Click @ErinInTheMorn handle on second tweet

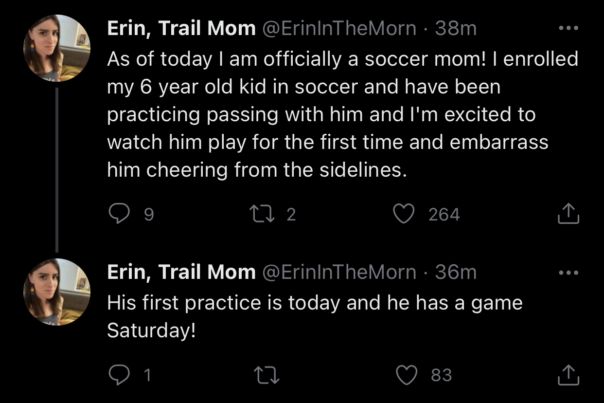point(339,272)
